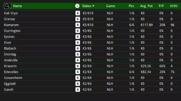Select the Grenaa table row

92,19
